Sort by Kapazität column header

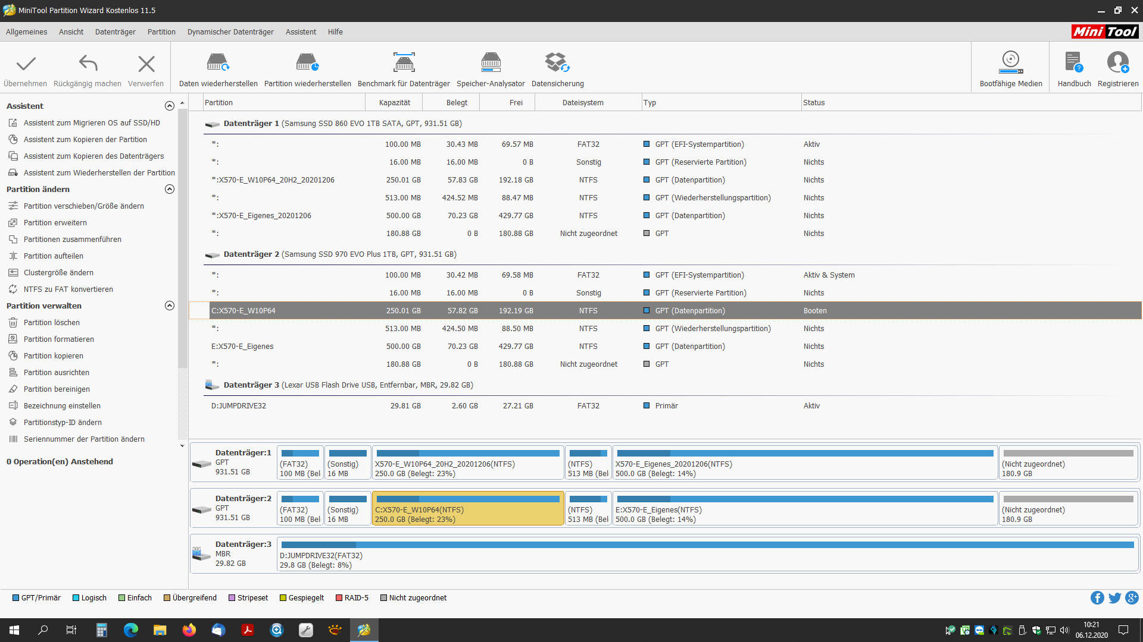coord(394,103)
